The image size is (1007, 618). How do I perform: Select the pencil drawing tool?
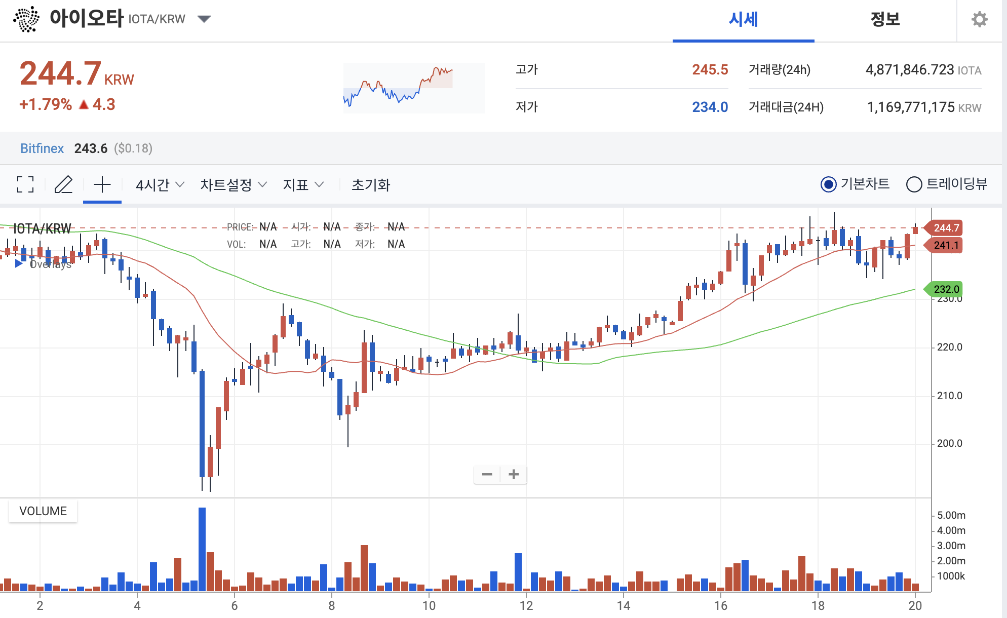(x=63, y=184)
